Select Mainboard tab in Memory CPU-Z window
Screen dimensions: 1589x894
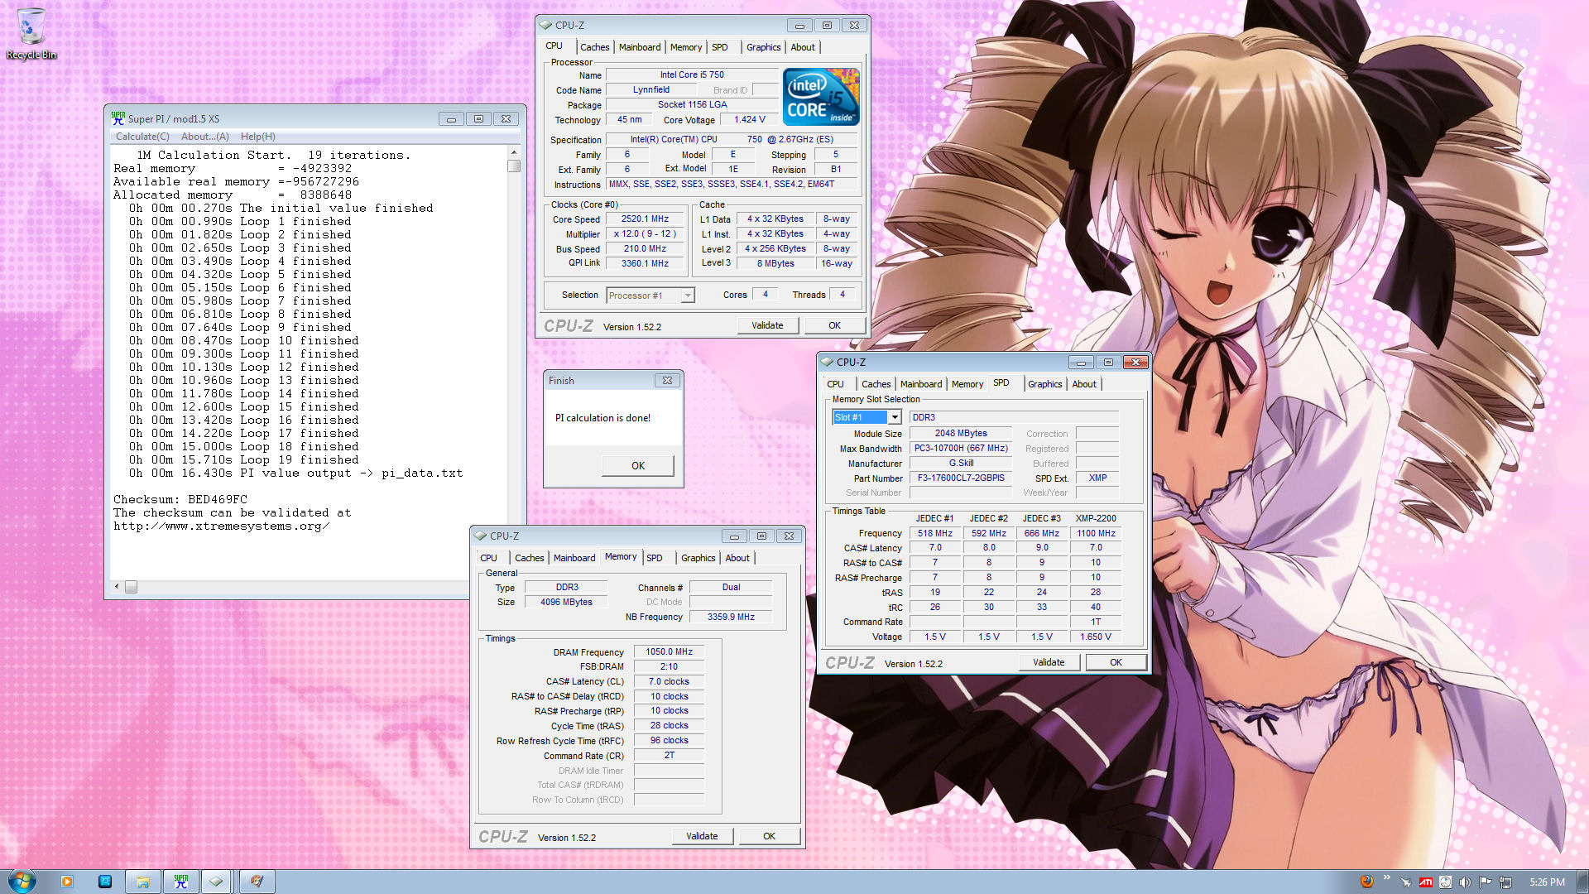point(574,558)
